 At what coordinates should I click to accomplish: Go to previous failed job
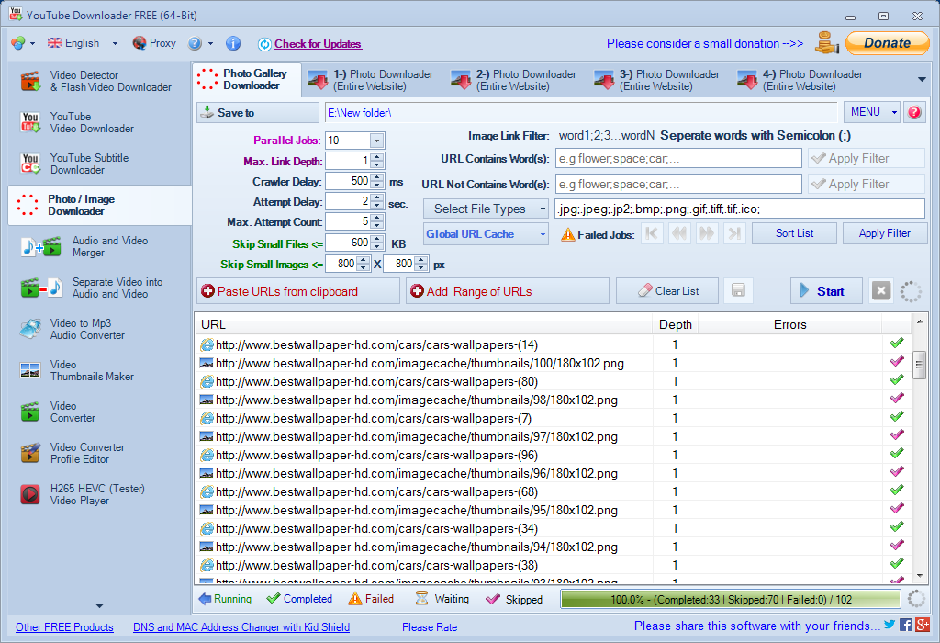[679, 233]
